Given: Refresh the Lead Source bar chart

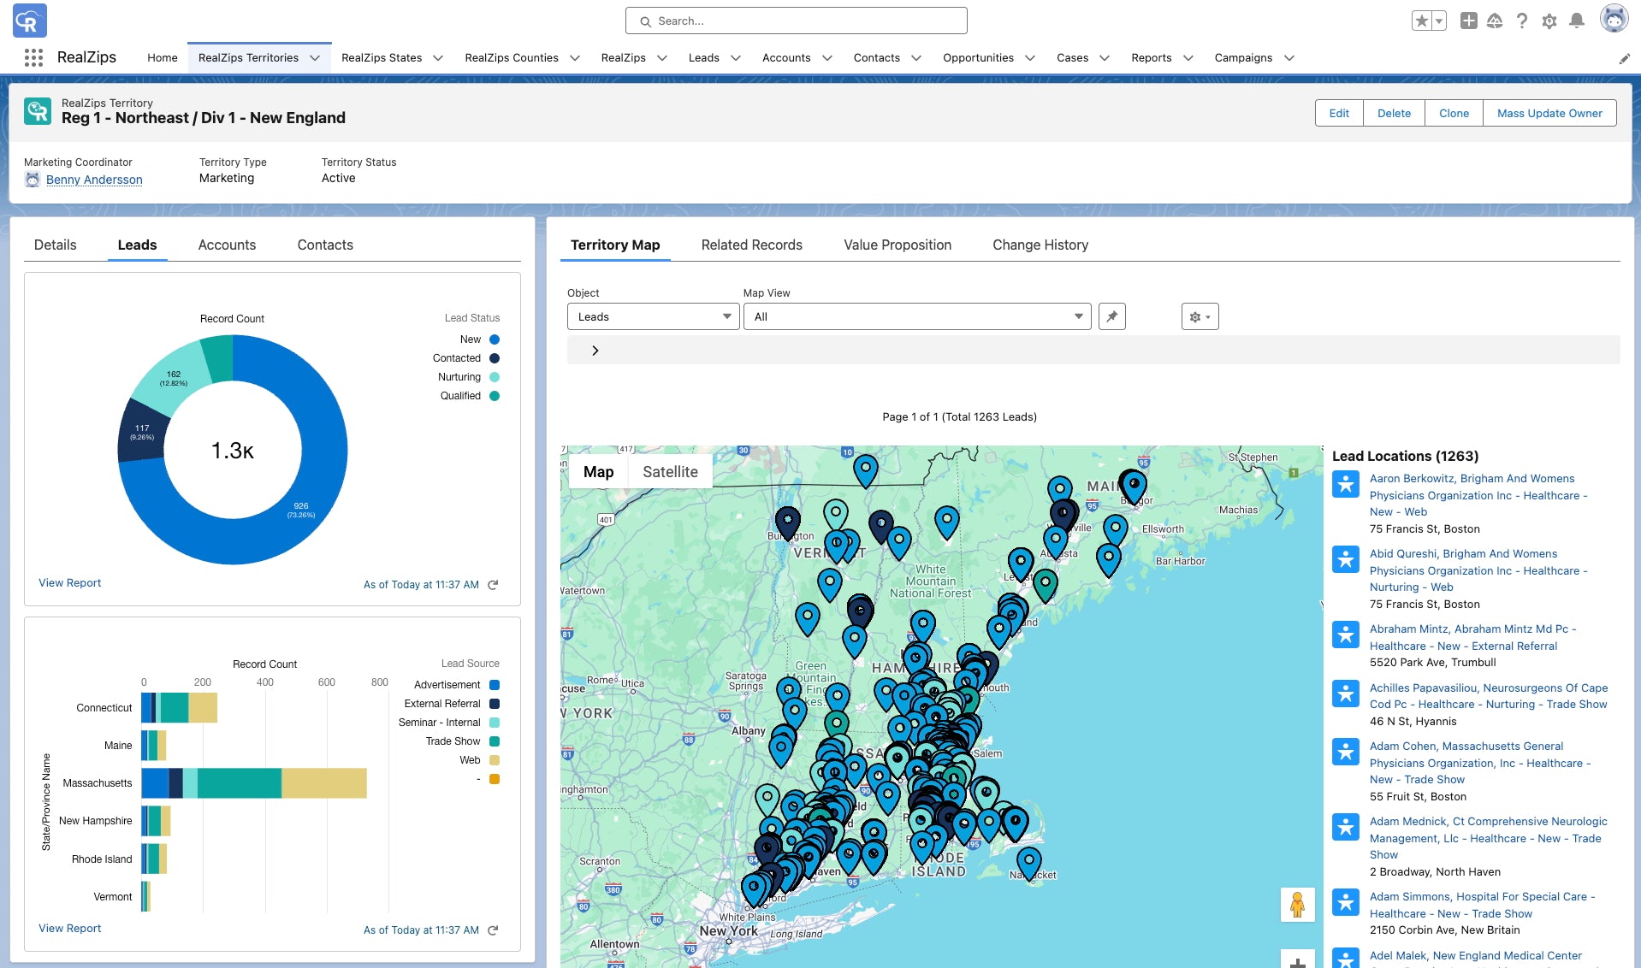Looking at the screenshot, I should [493, 930].
